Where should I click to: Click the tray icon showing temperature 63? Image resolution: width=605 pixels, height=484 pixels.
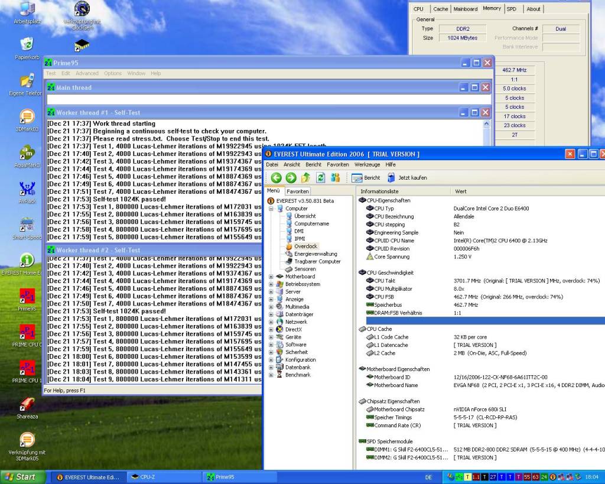(535, 477)
